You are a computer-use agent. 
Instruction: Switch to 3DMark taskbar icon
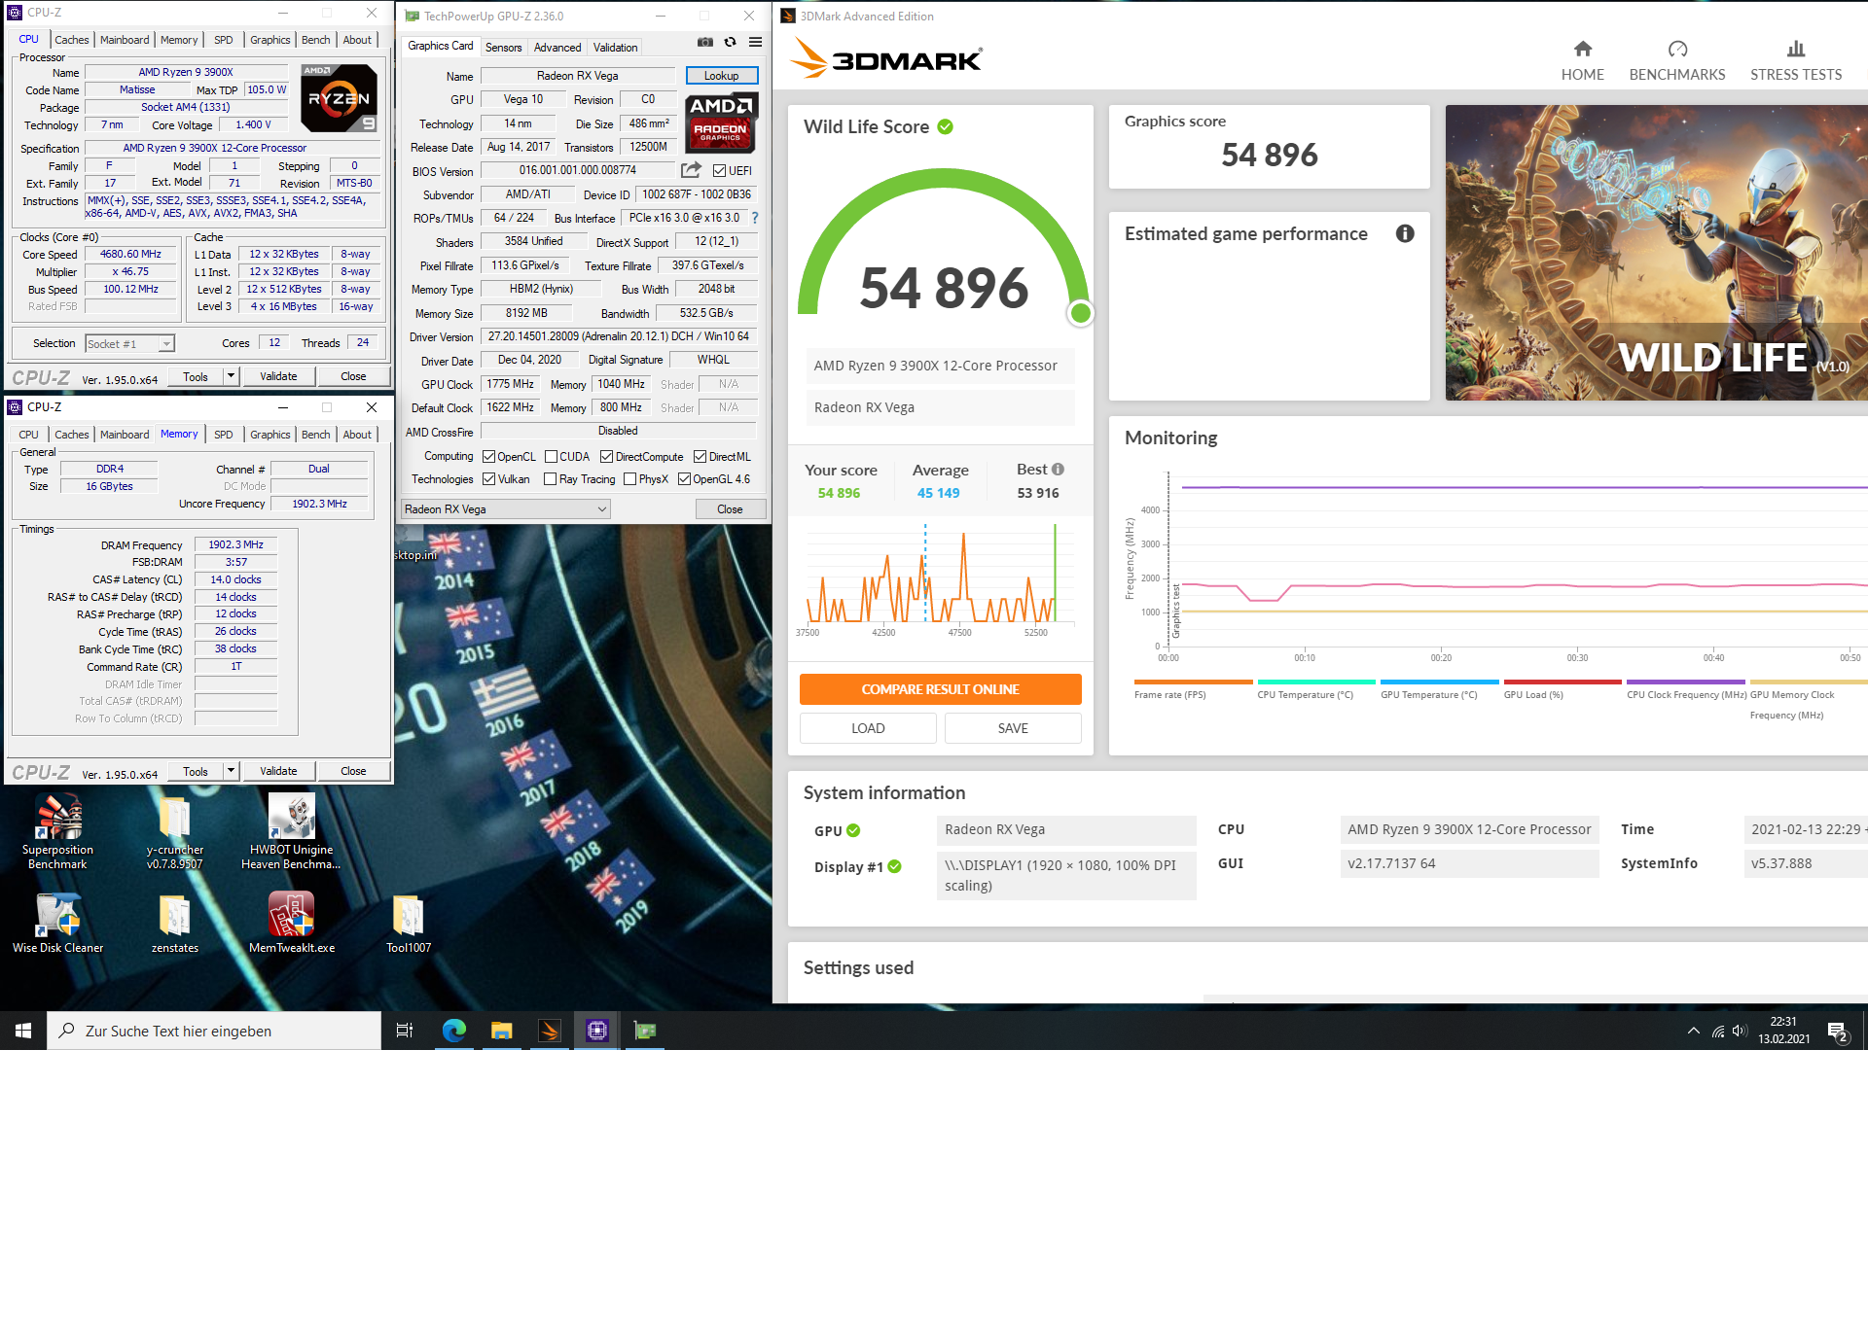click(550, 1031)
